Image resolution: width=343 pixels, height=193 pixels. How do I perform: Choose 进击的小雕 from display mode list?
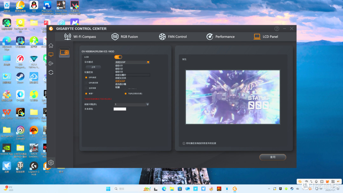pos(121,84)
